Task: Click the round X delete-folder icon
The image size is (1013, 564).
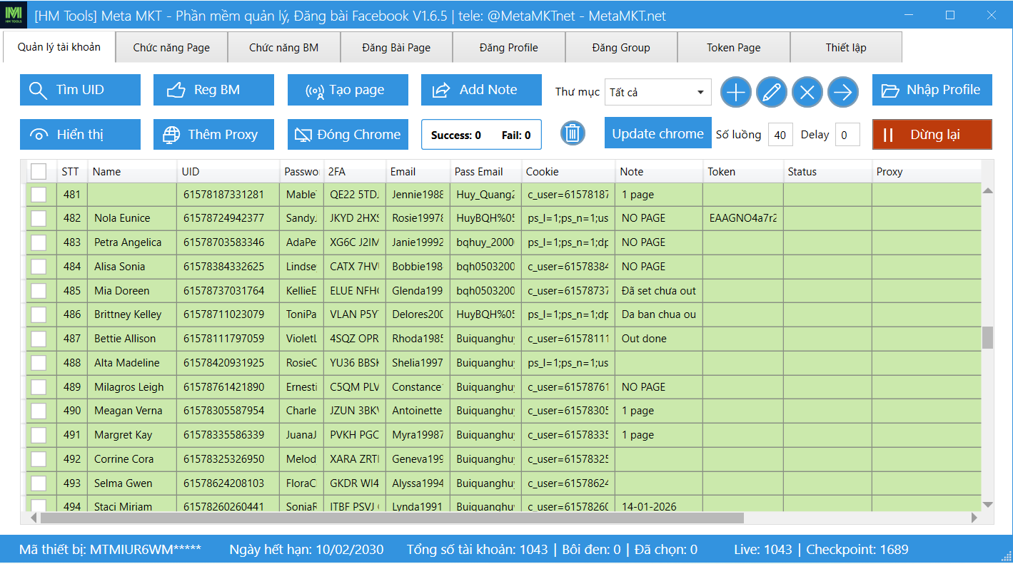Action: pos(807,92)
